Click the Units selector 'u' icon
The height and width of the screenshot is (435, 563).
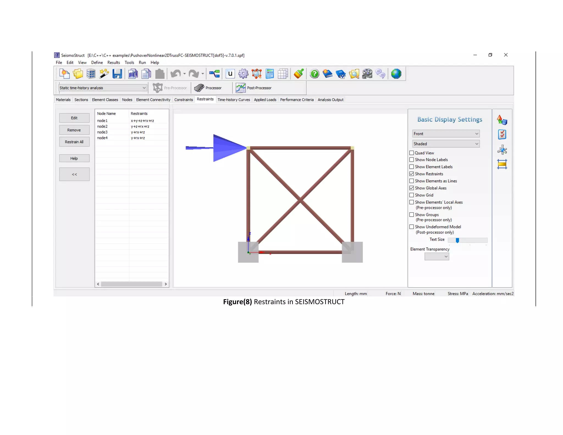230,74
